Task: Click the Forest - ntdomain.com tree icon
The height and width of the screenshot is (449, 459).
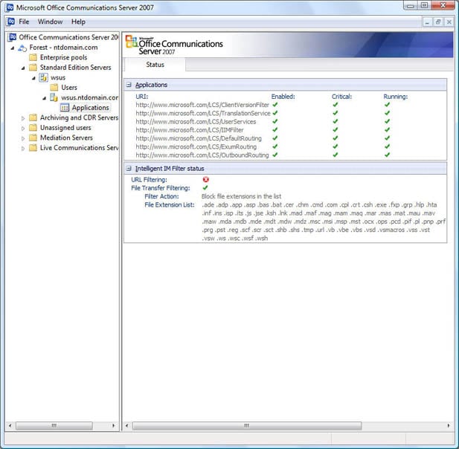Action: 22,48
